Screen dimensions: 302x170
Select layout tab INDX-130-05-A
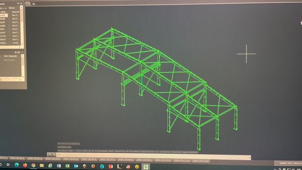(71, 159)
